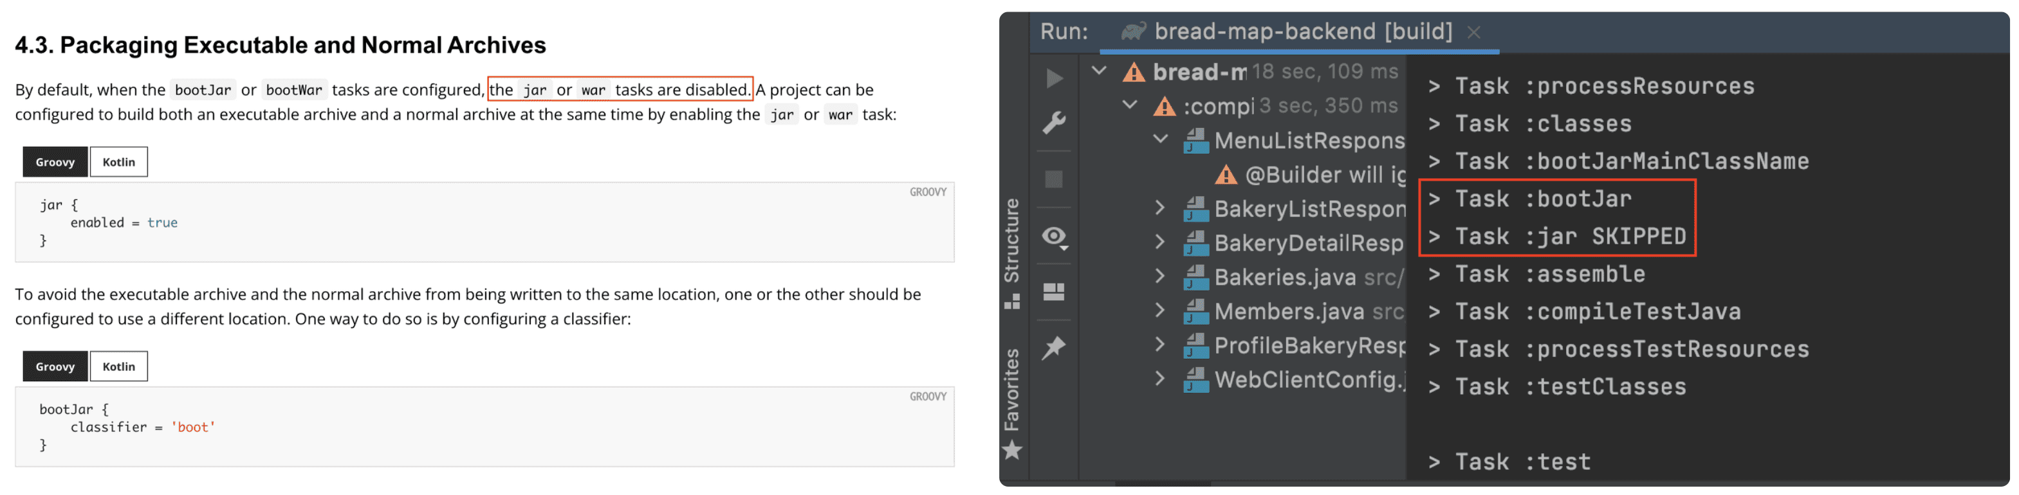Click the Pin Tab icon
2019x495 pixels.
1054,348
